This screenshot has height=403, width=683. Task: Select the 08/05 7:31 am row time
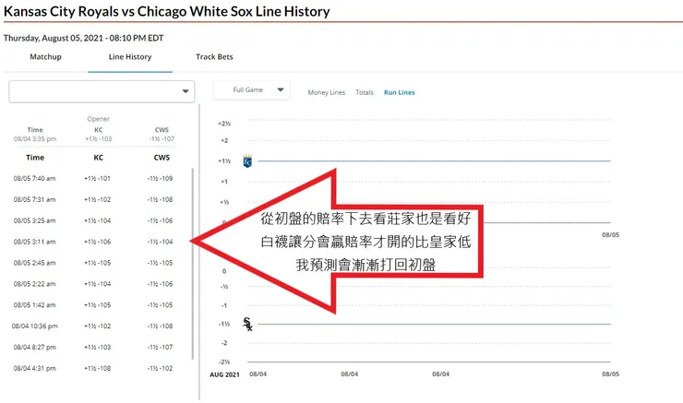34,199
